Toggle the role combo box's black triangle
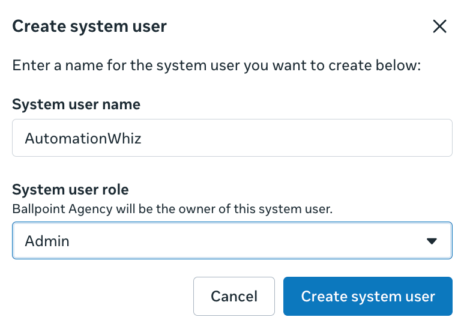The image size is (455, 323). [432, 241]
